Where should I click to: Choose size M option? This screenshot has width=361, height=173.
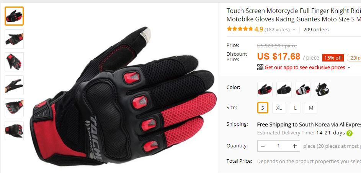pos(311,108)
